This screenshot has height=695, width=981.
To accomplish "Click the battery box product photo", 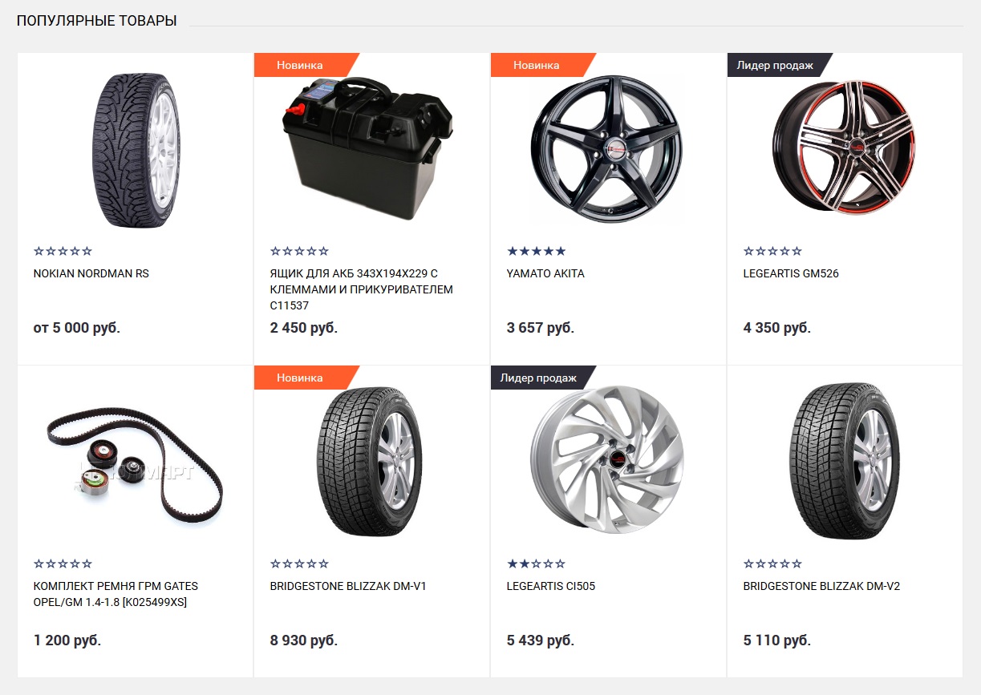I will [368, 149].
